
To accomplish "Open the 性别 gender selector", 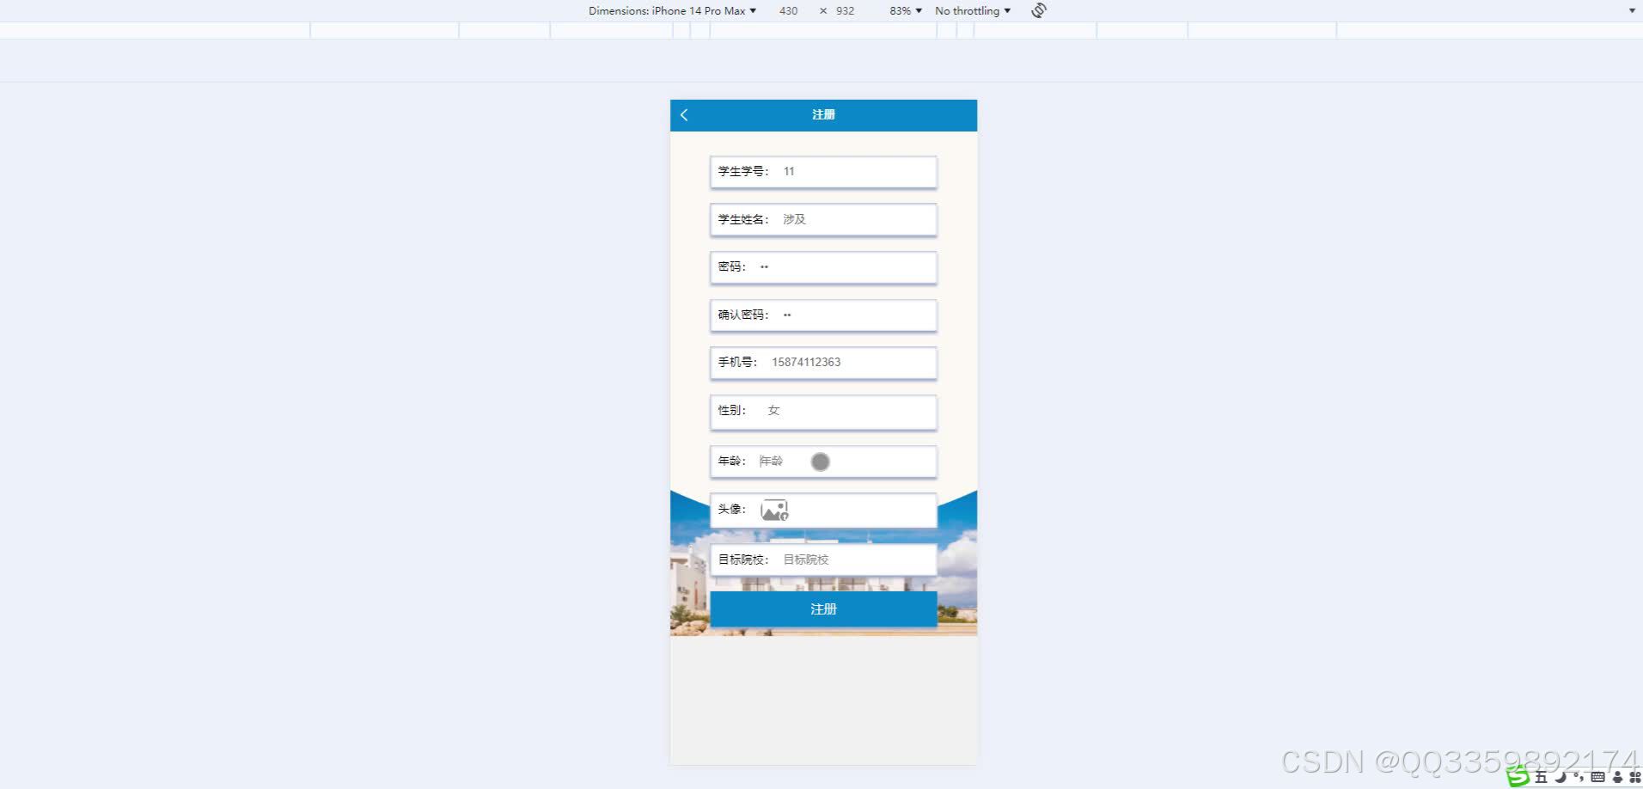I will point(823,412).
